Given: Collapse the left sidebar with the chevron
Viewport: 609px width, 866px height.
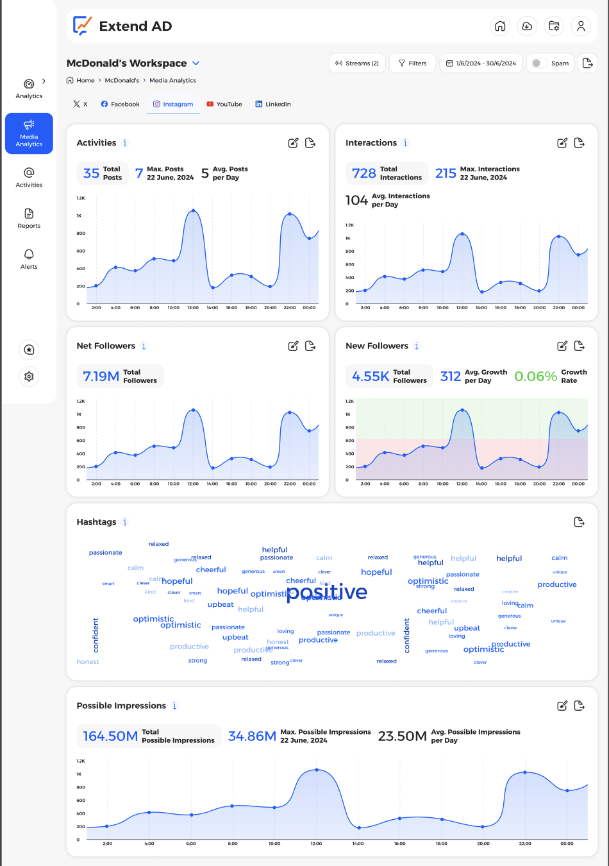Looking at the screenshot, I should coord(44,81).
